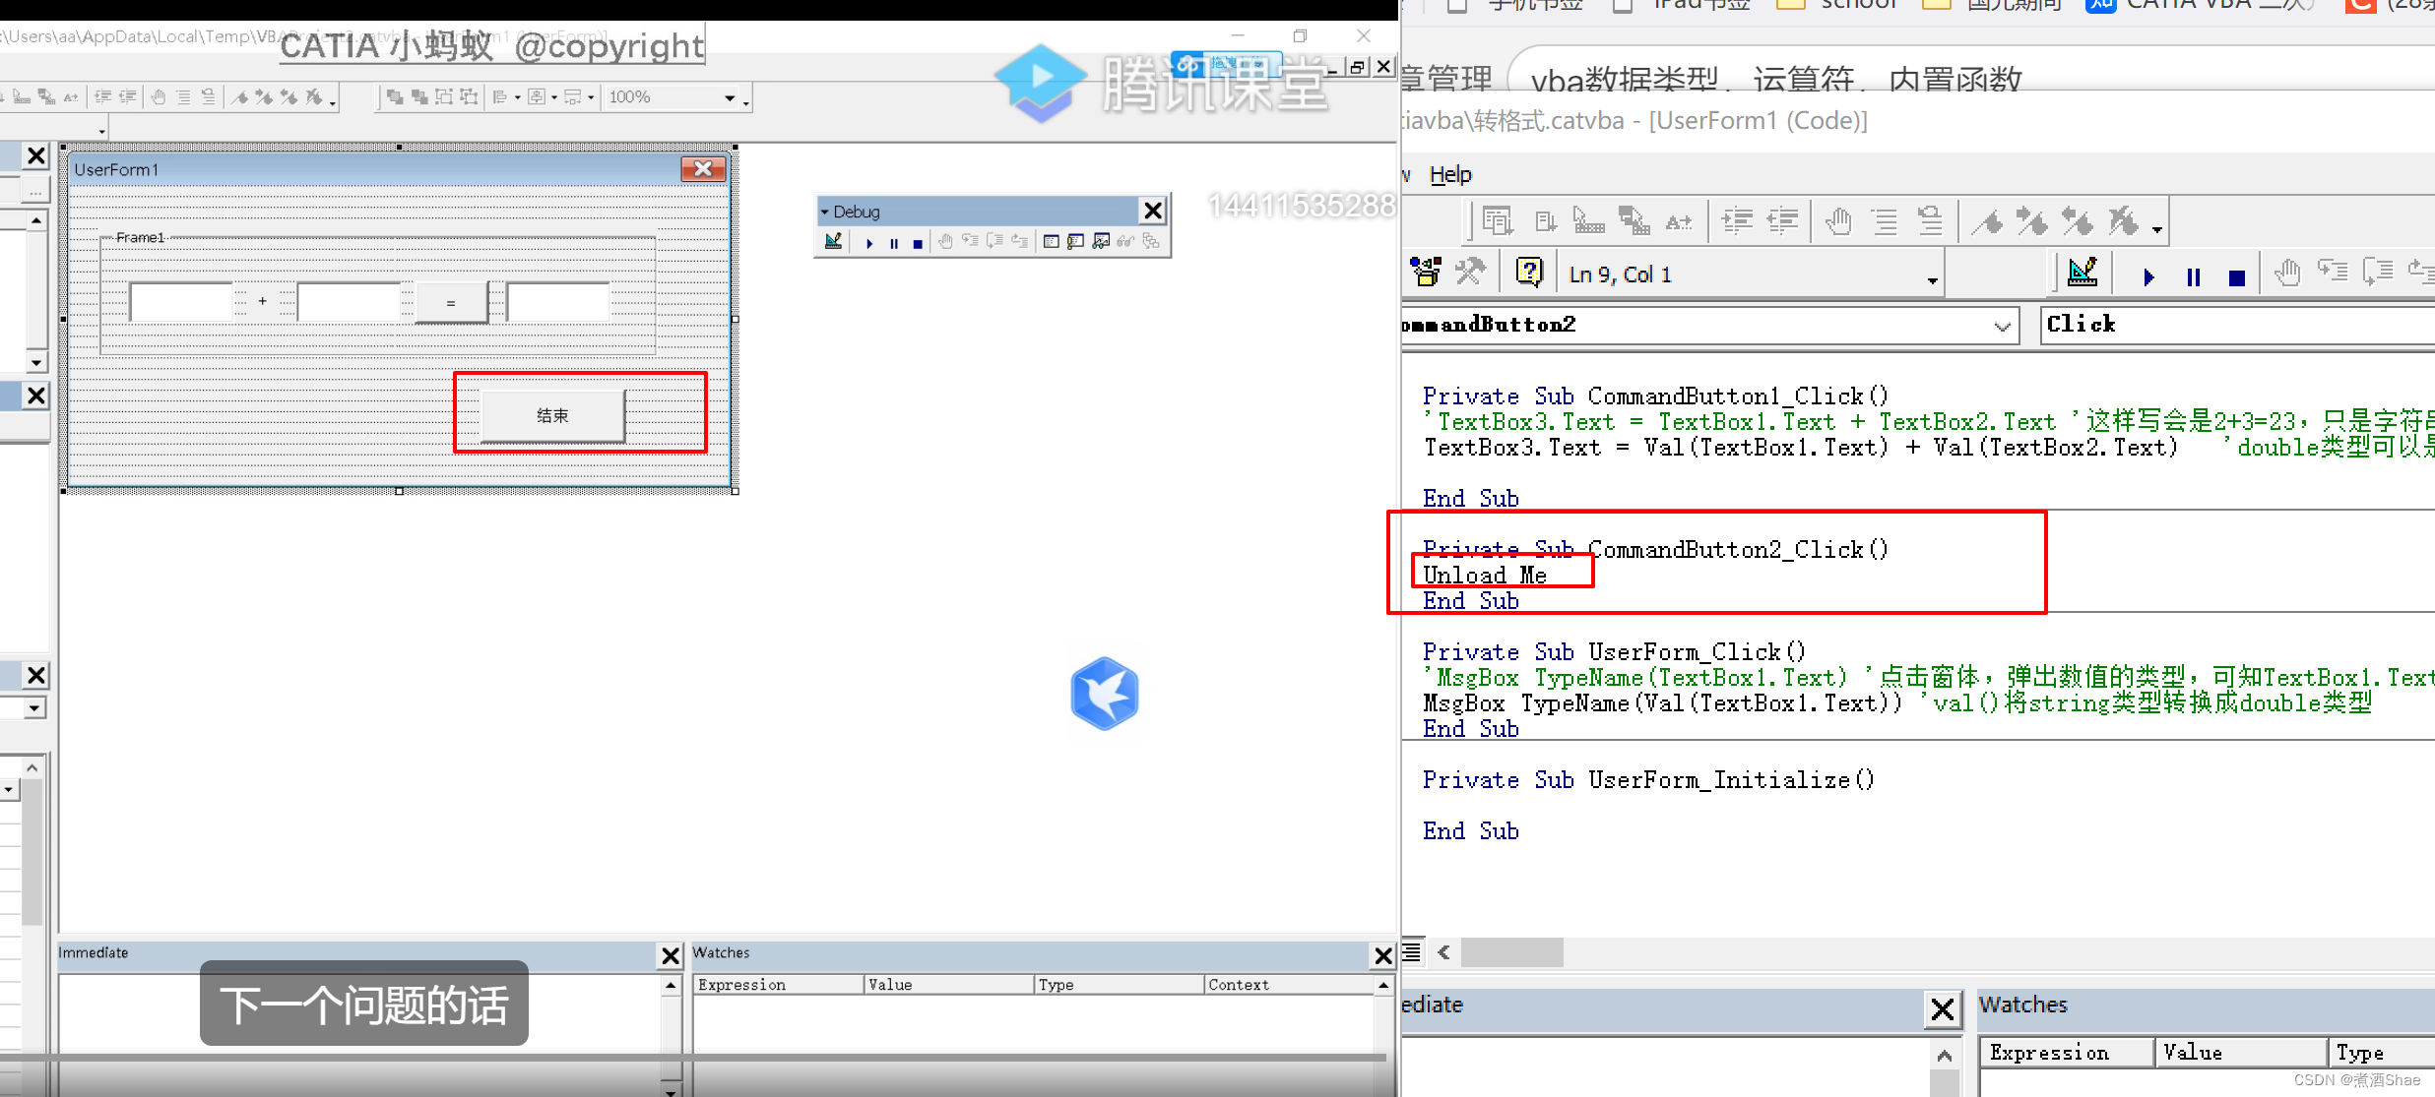
Task: Click Send to Back icon in UserForm toolbar
Action: 419,96
